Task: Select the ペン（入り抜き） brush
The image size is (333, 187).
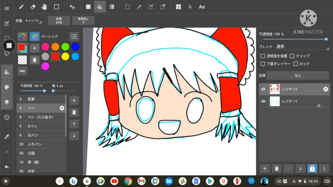Action: [41, 117]
